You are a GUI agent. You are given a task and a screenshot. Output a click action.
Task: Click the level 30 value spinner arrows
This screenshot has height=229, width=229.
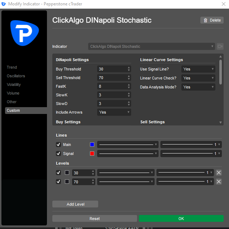click(x=93, y=173)
